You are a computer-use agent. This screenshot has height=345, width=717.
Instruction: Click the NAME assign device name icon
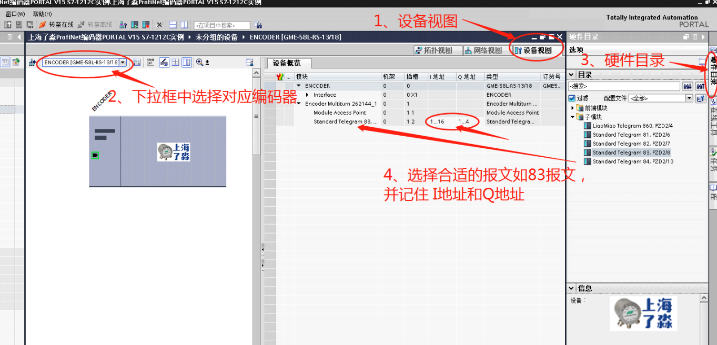click(150, 63)
